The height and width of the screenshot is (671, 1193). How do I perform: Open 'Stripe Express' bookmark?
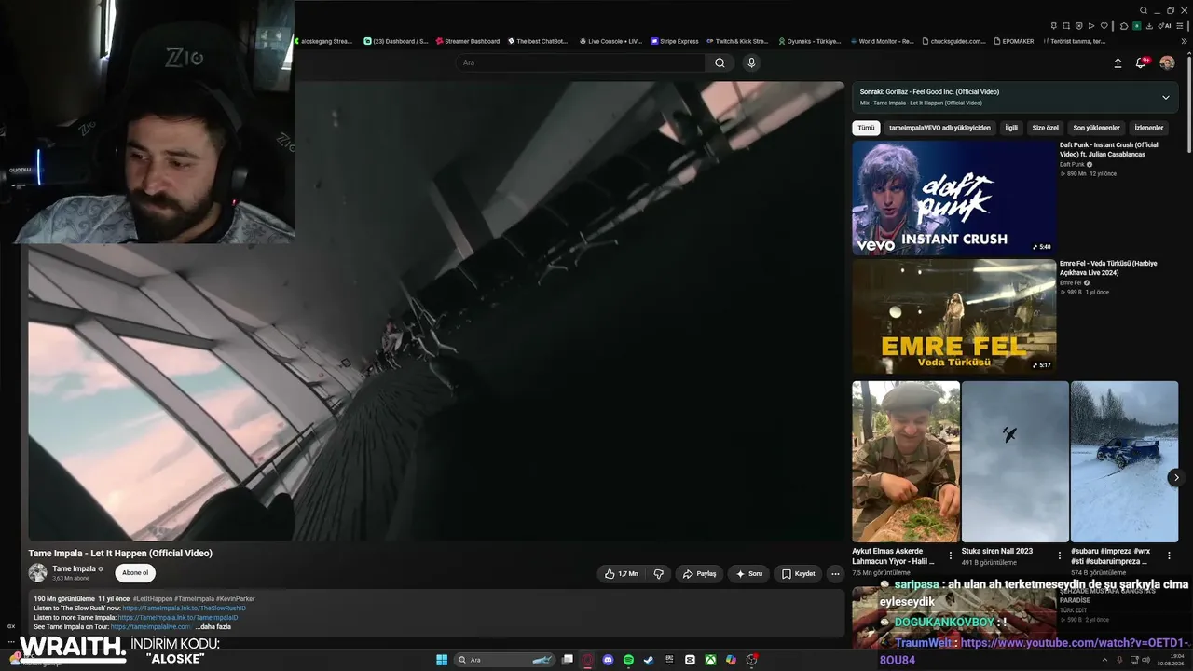pos(675,41)
